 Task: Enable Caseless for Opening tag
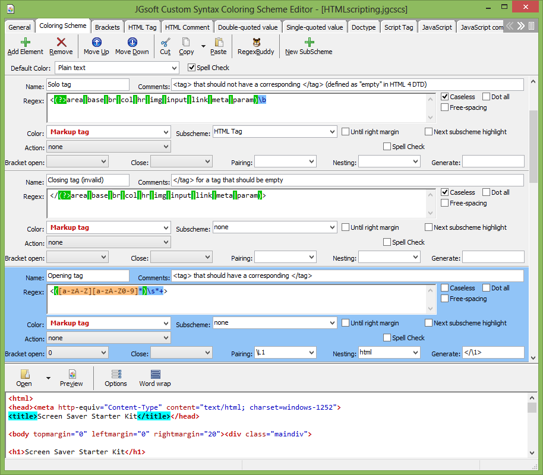pos(445,288)
